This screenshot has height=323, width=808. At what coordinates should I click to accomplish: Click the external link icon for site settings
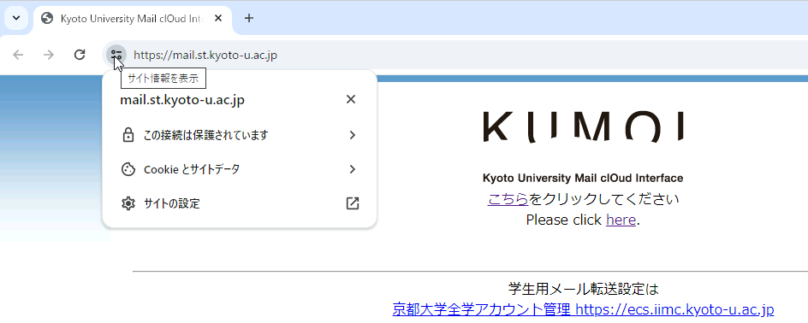(x=353, y=203)
